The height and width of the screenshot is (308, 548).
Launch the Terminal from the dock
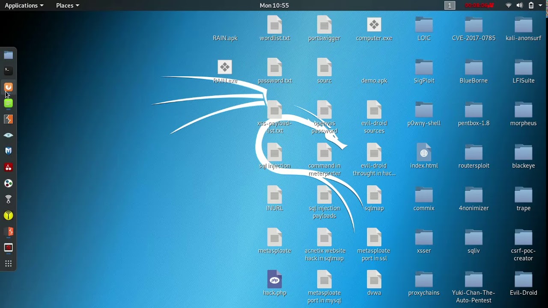[x=9, y=71]
